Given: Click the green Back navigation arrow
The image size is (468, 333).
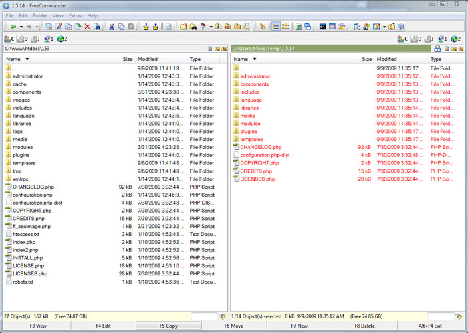Looking at the screenshot, I should coord(13,27).
